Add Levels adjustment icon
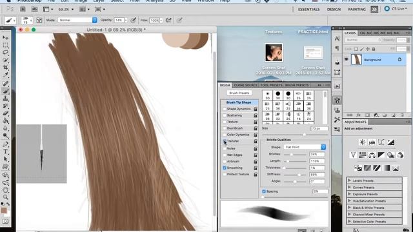The width and height of the screenshot is (413, 232). (x=372, y=142)
